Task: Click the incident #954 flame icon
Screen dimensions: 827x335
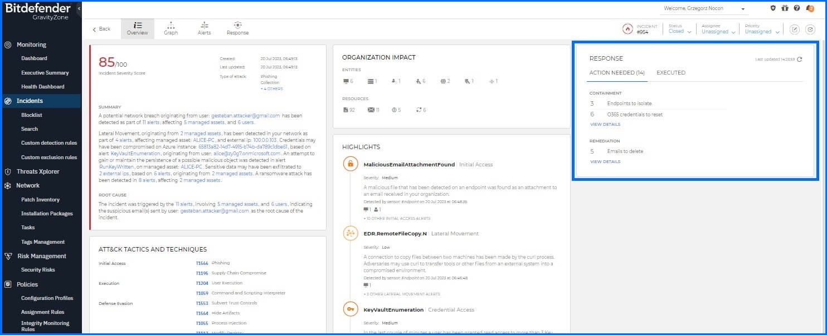Action: pos(627,29)
